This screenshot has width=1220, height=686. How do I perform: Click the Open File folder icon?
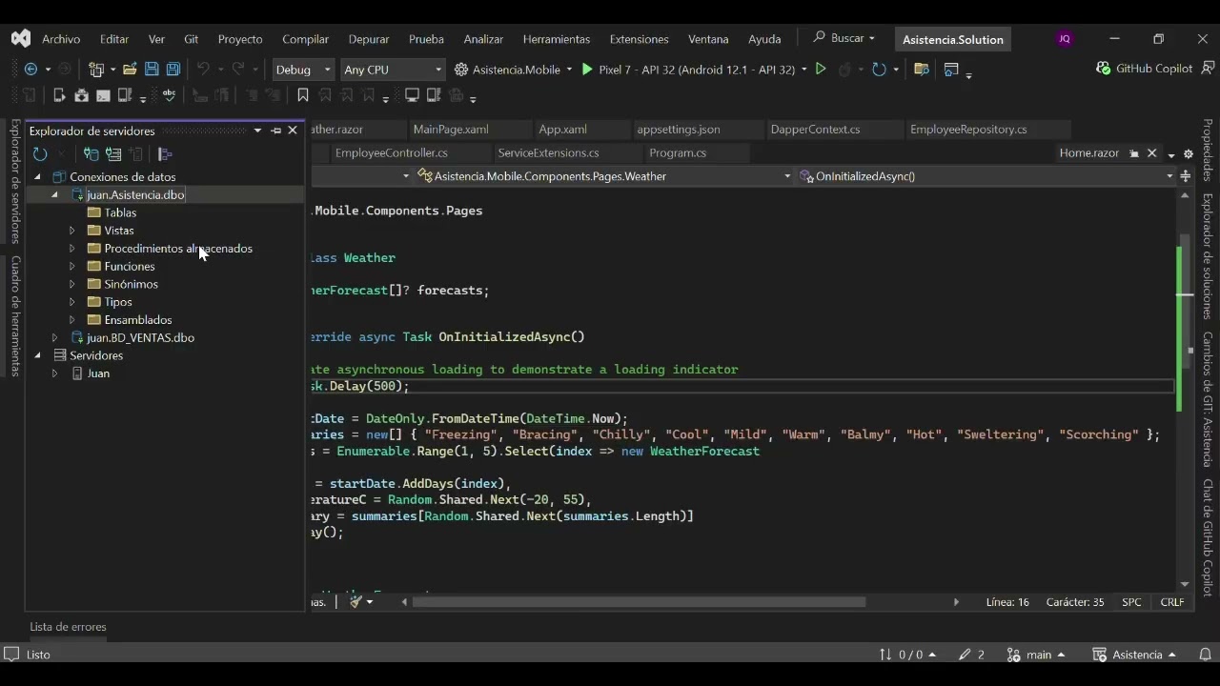pos(130,69)
